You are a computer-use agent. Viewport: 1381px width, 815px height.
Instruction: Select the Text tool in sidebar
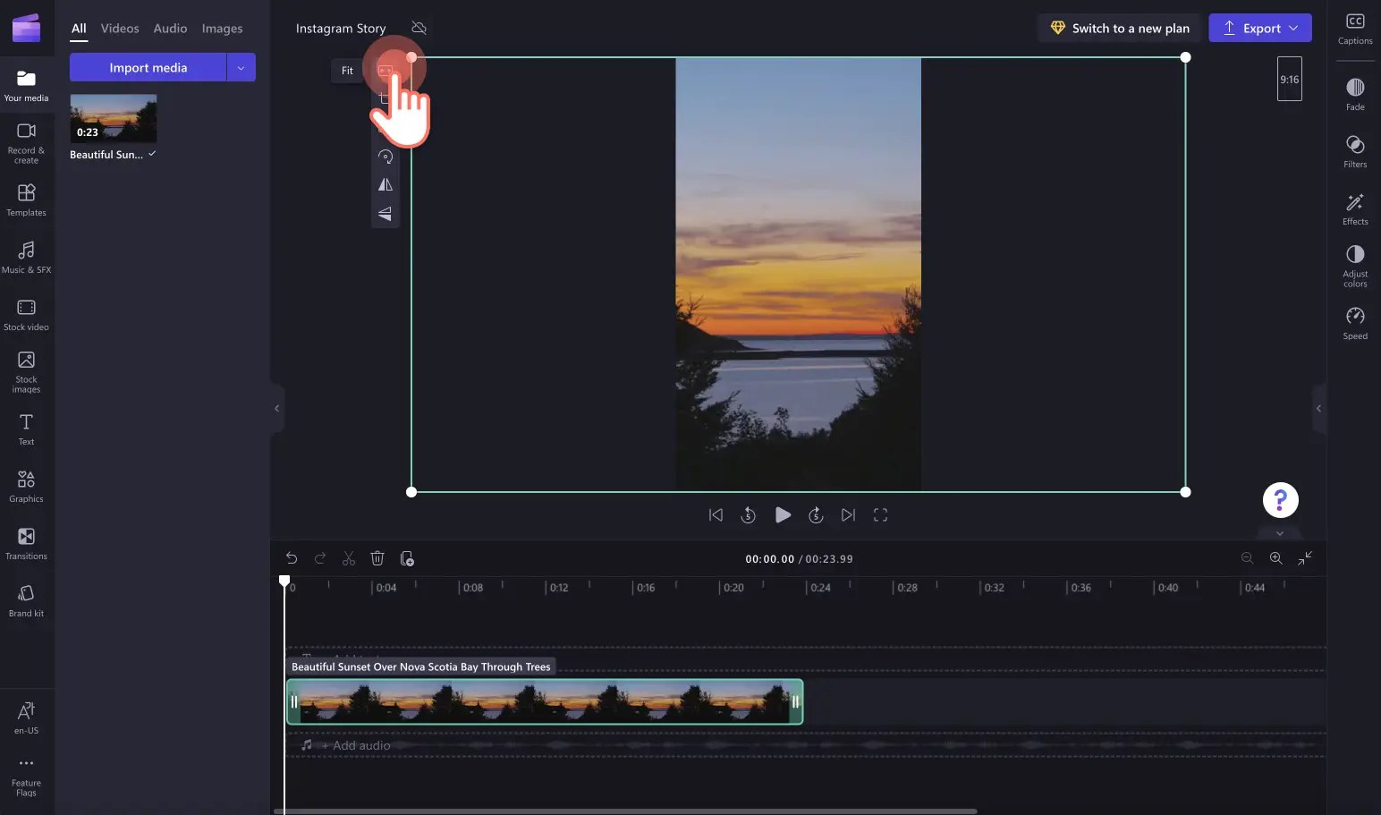pos(26,429)
